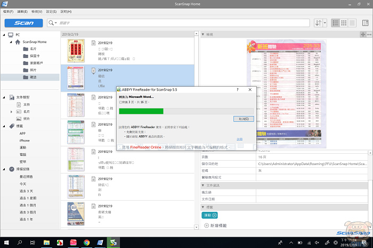Open the 設定(S) menu
This screenshot has width=373, height=248.
[x=51, y=11]
